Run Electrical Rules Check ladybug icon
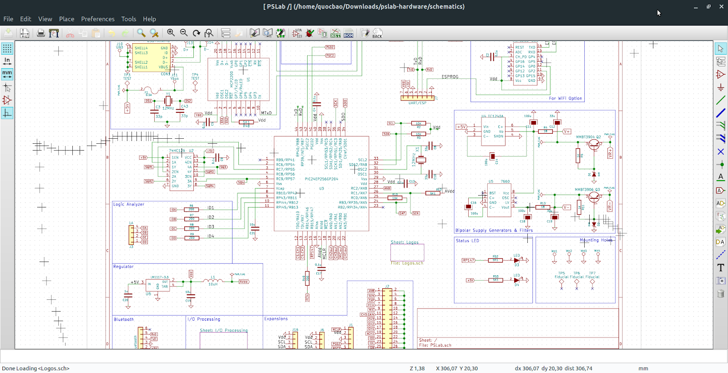Viewport: 728px width, 373px height. pyautogui.click(x=310, y=33)
